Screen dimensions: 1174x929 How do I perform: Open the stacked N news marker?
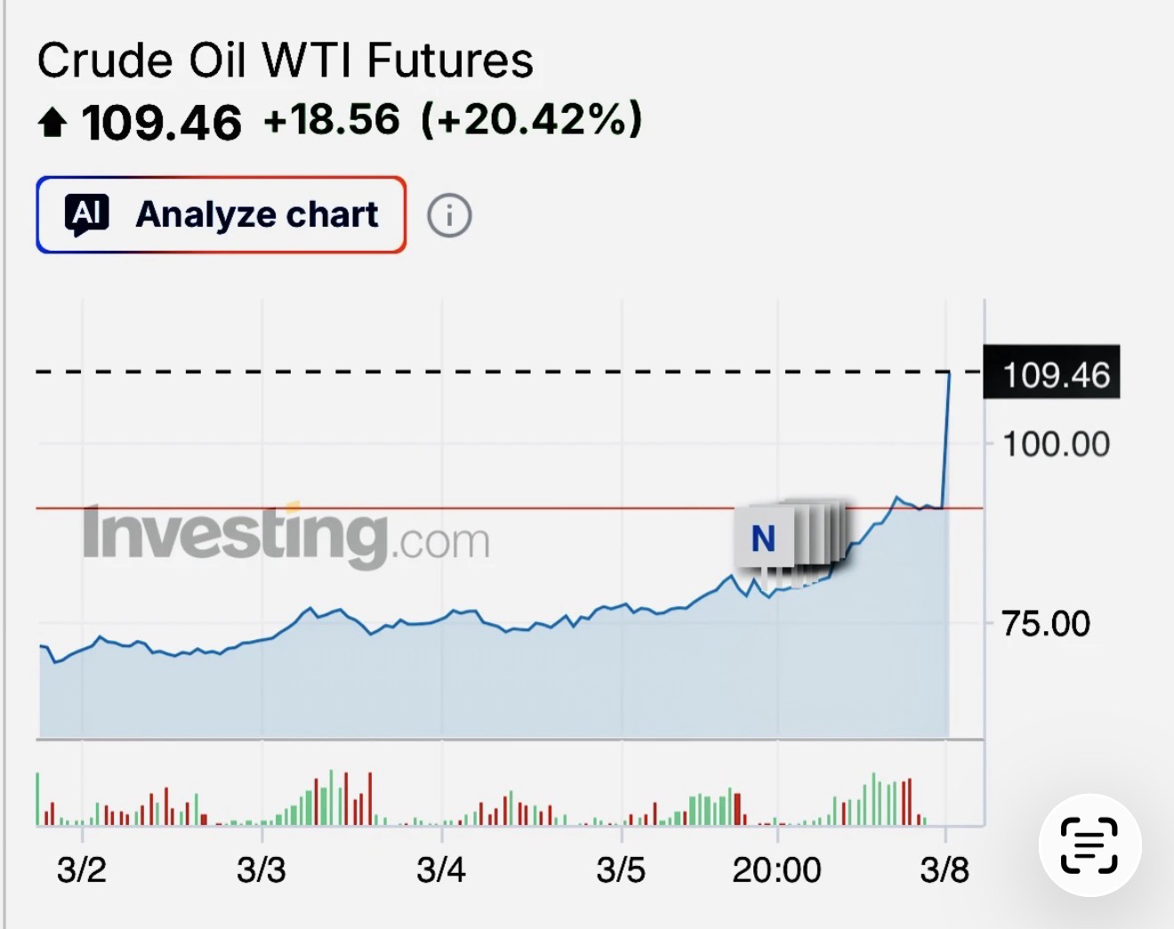pyautogui.click(x=764, y=539)
